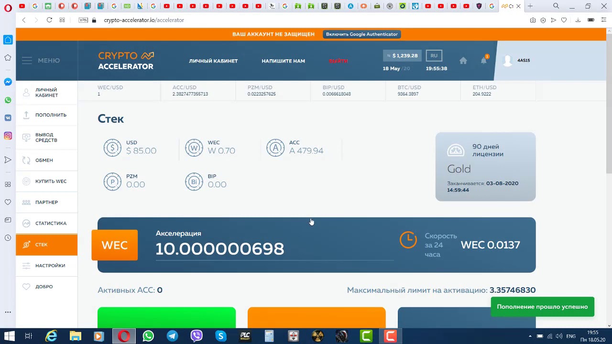The image size is (612, 344).
Task: Select the BIP balance coin icon
Action: [194, 182]
